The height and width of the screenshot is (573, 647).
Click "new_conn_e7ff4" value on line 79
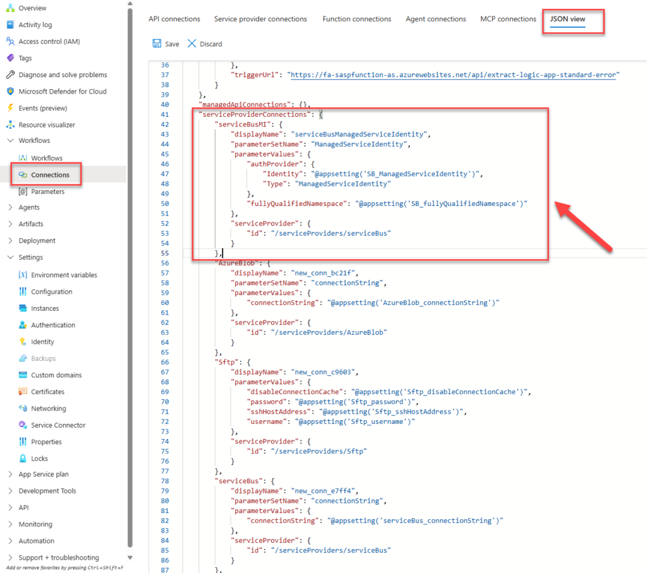tap(323, 490)
